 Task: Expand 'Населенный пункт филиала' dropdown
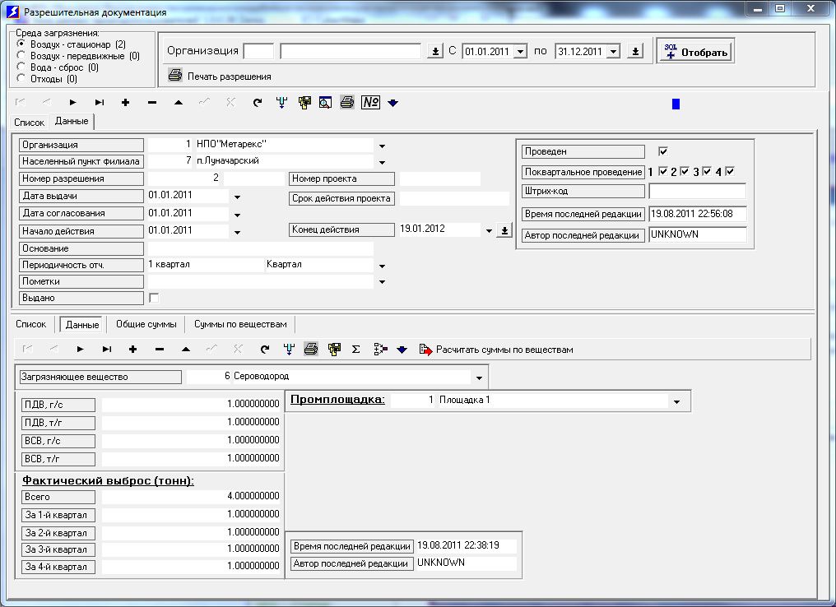pos(382,162)
